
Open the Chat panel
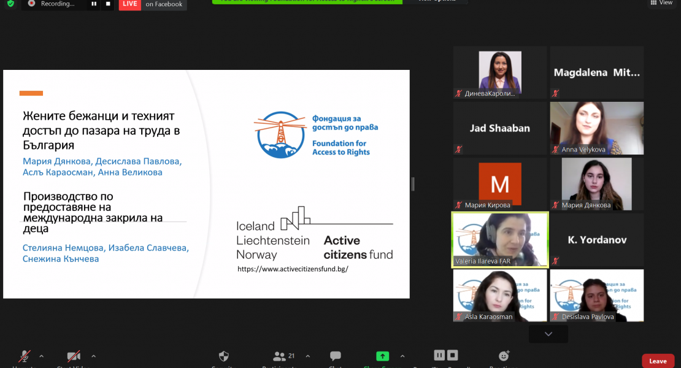pos(336,357)
